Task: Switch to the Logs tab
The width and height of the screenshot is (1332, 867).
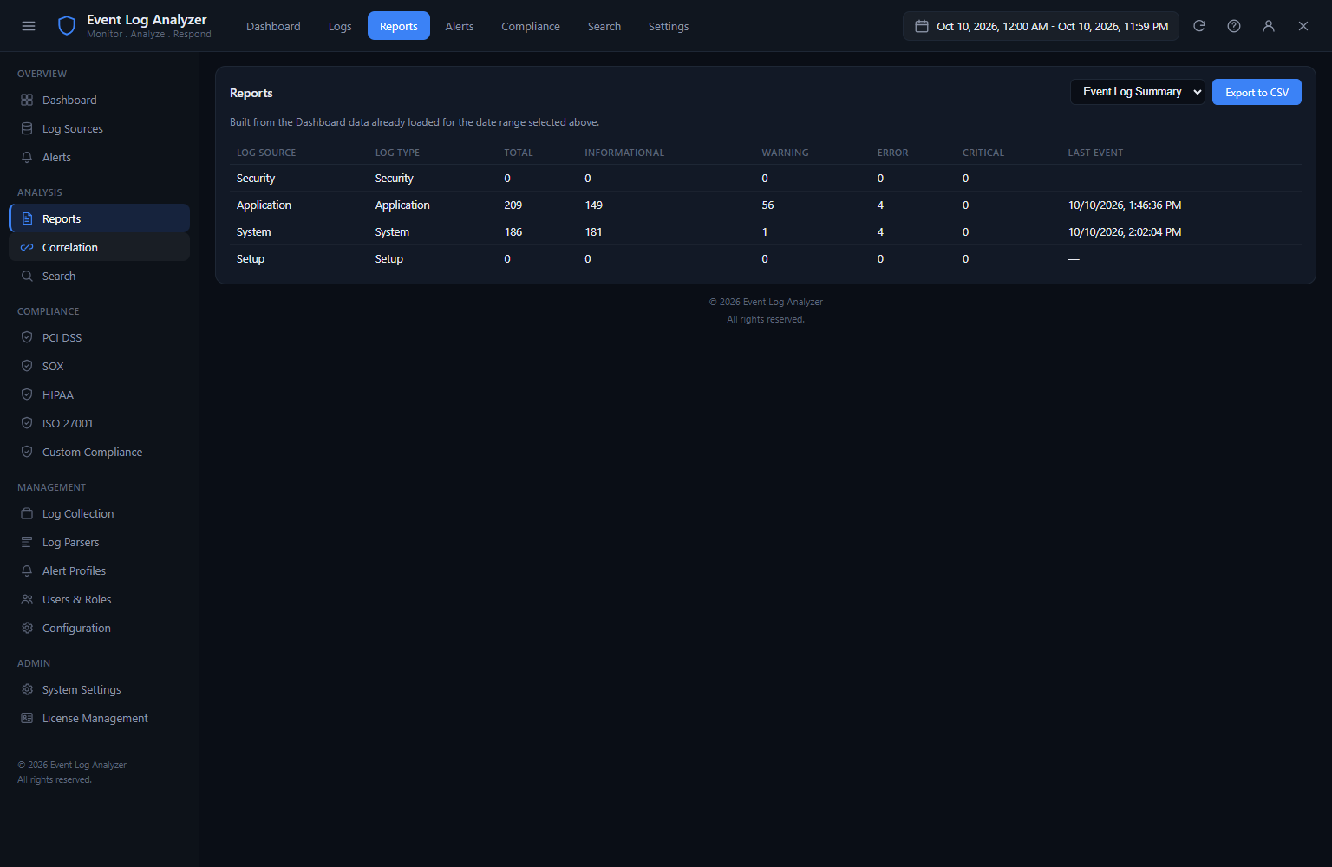Action: point(340,26)
